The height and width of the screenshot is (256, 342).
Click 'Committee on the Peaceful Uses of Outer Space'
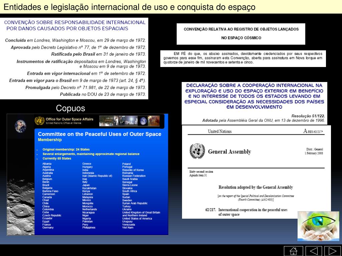pos(100,134)
